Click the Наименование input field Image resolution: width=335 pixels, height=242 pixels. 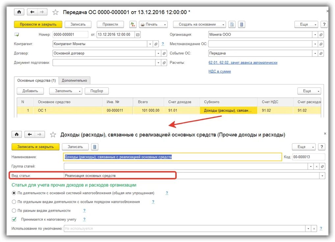(173, 157)
